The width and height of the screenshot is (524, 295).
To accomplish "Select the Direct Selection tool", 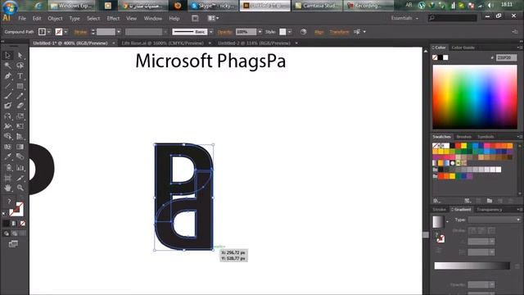I will [20, 55].
